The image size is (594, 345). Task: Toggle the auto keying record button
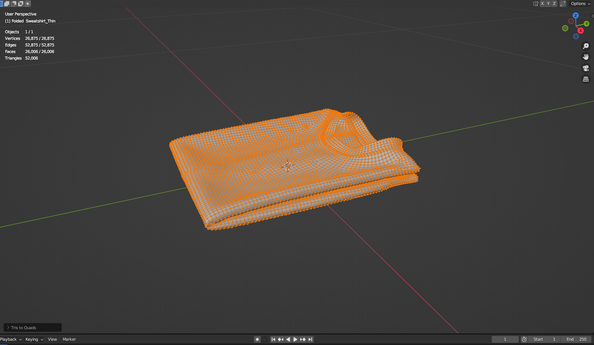coord(258,339)
